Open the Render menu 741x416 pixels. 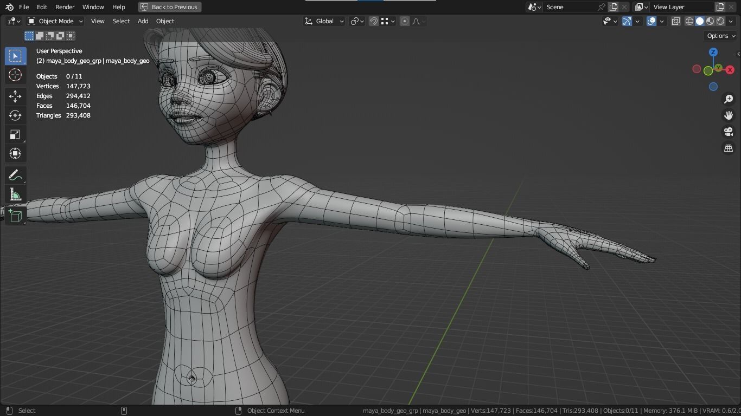tap(65, 7)
